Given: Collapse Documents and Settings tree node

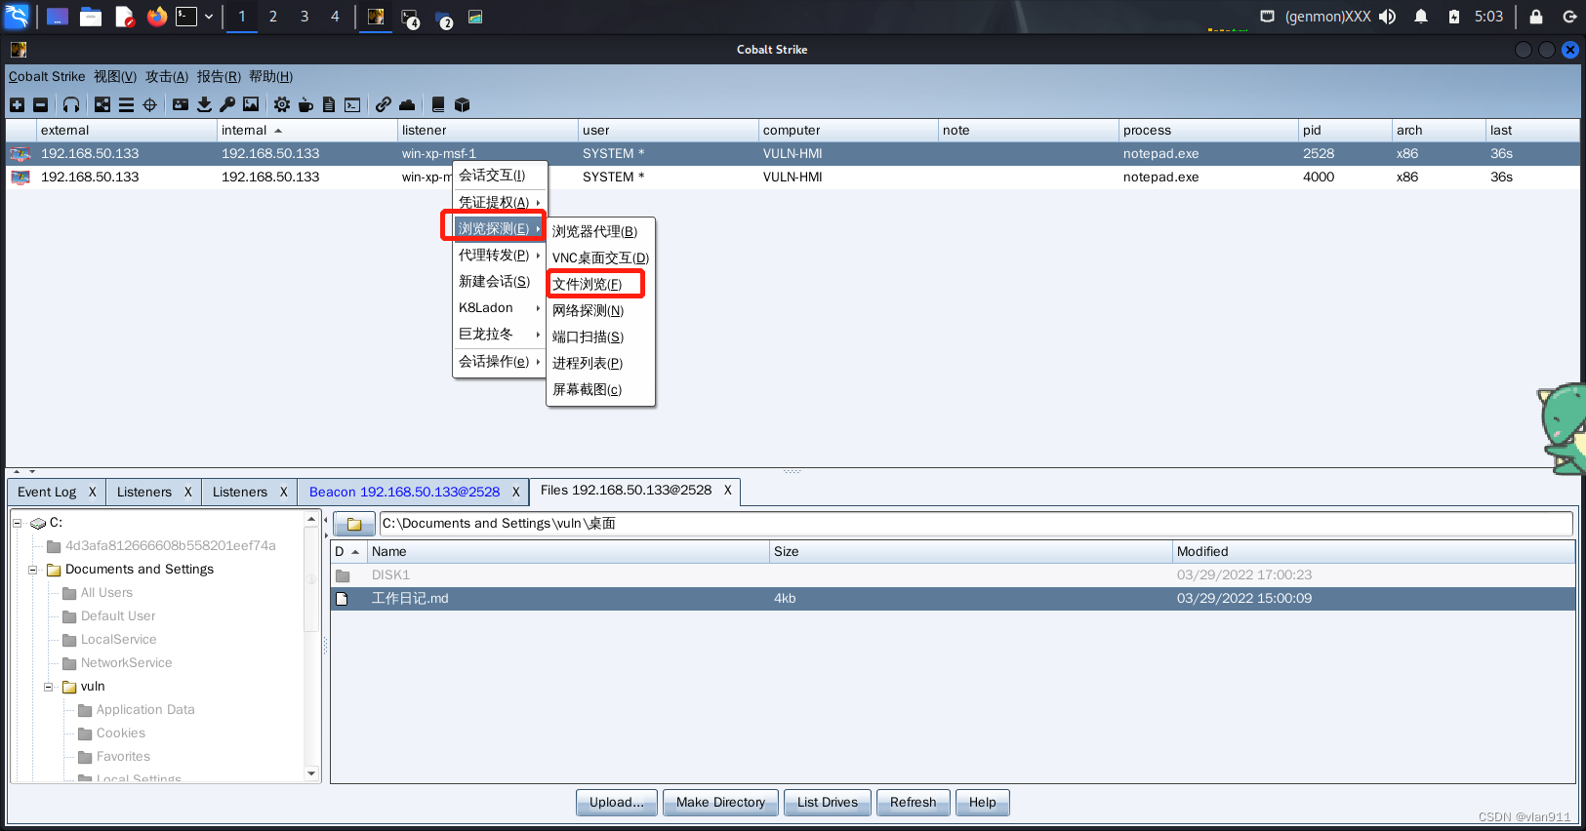Looking at the screenshot, I should tap(32, 570).
